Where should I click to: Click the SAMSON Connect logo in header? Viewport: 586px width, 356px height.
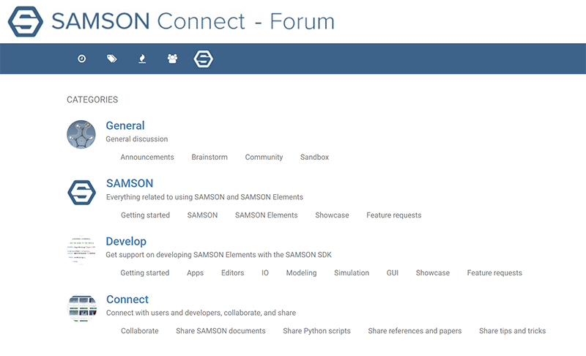pyautogui.click(x=26, y=21)
